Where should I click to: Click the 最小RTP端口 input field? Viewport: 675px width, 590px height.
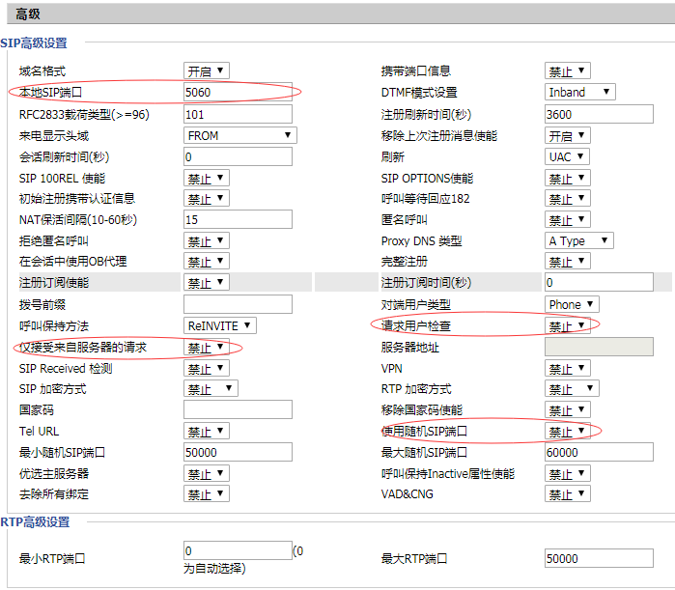[238, 550]
